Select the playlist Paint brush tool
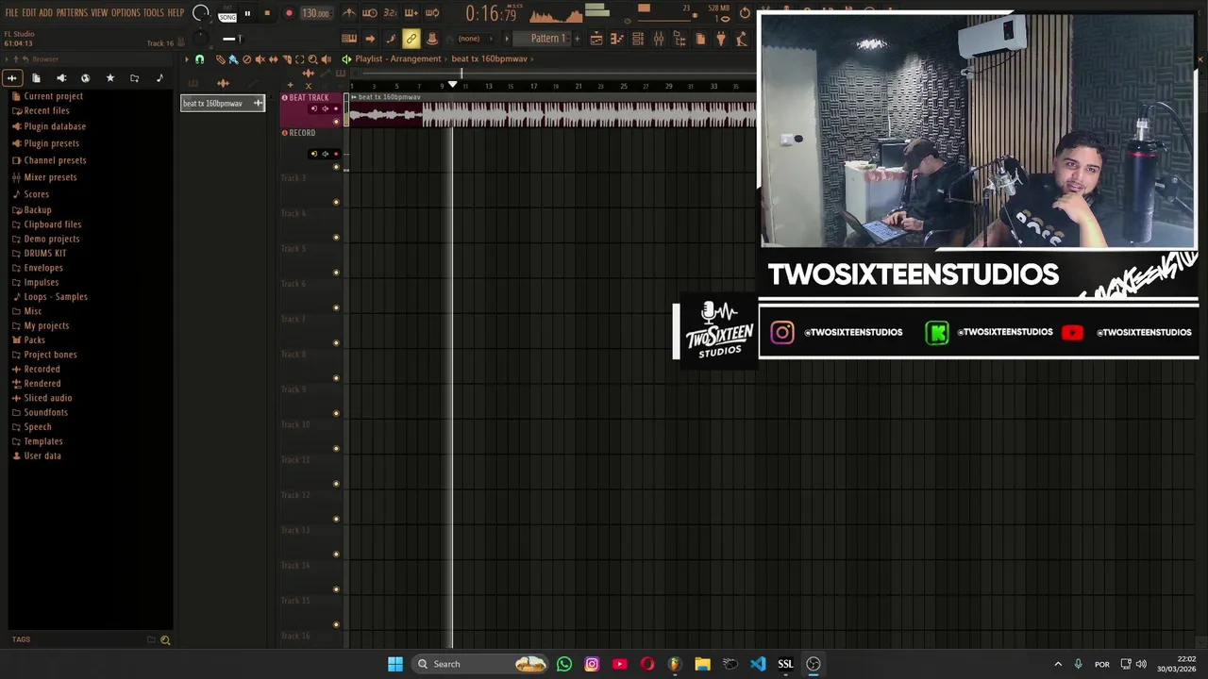This screenshot has width=1208, height=679. (233, 58)
